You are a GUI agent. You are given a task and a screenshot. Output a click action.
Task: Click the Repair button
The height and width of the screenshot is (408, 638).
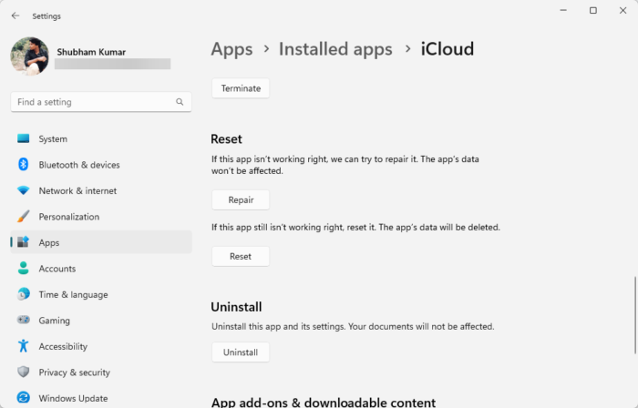tap(241, 199)
